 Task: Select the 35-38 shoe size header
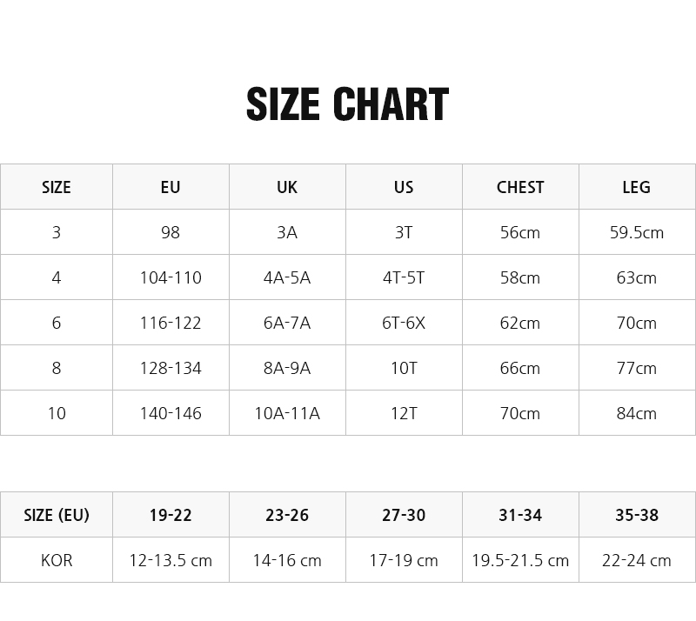tap(637, 515)
